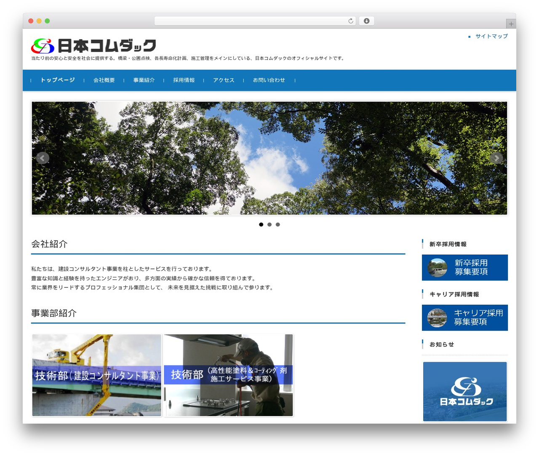Open お問い合わせ in the navigation bar
Screen dimensions: 539x456
269,80
